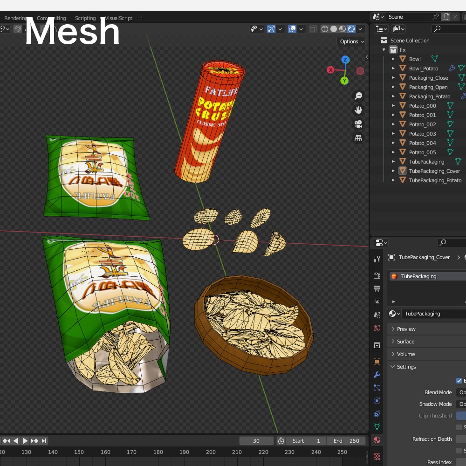The height and width of the screenshot is (466, 466).
Task: Click the modifier wrench icon on Bowl_Potato row
Action: (x=452, y=69)
